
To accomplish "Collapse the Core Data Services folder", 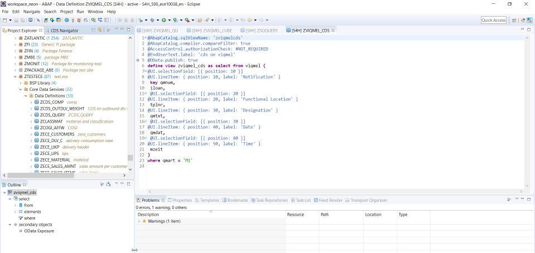I will click(x=21, y=89).
